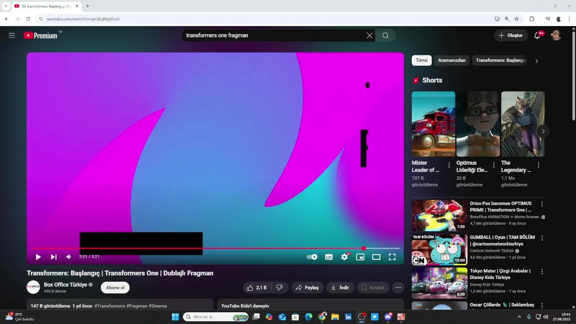Enter fullscreen mode
Viewport: 576px width, 324px height.
click(x=392, y=257)
